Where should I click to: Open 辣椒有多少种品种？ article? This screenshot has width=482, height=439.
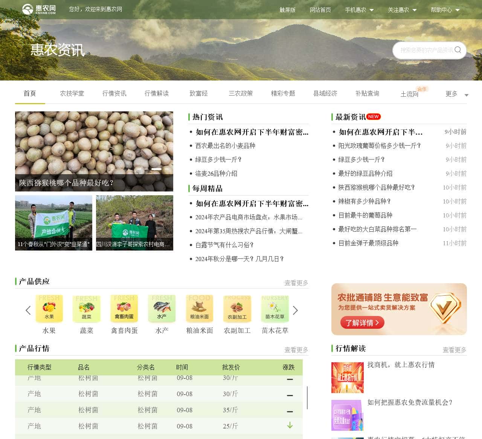[365, 201]
